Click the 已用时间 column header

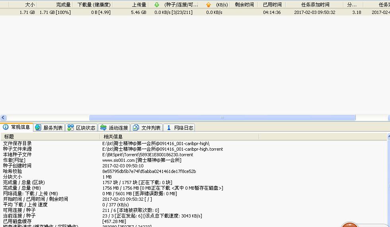click(272, 5)
